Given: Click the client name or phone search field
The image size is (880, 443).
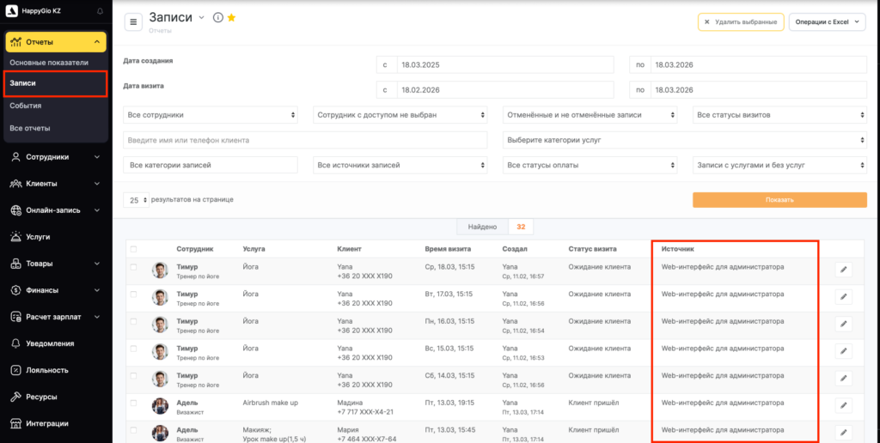Looking at the screenshot, I should [x=305, y=140].
